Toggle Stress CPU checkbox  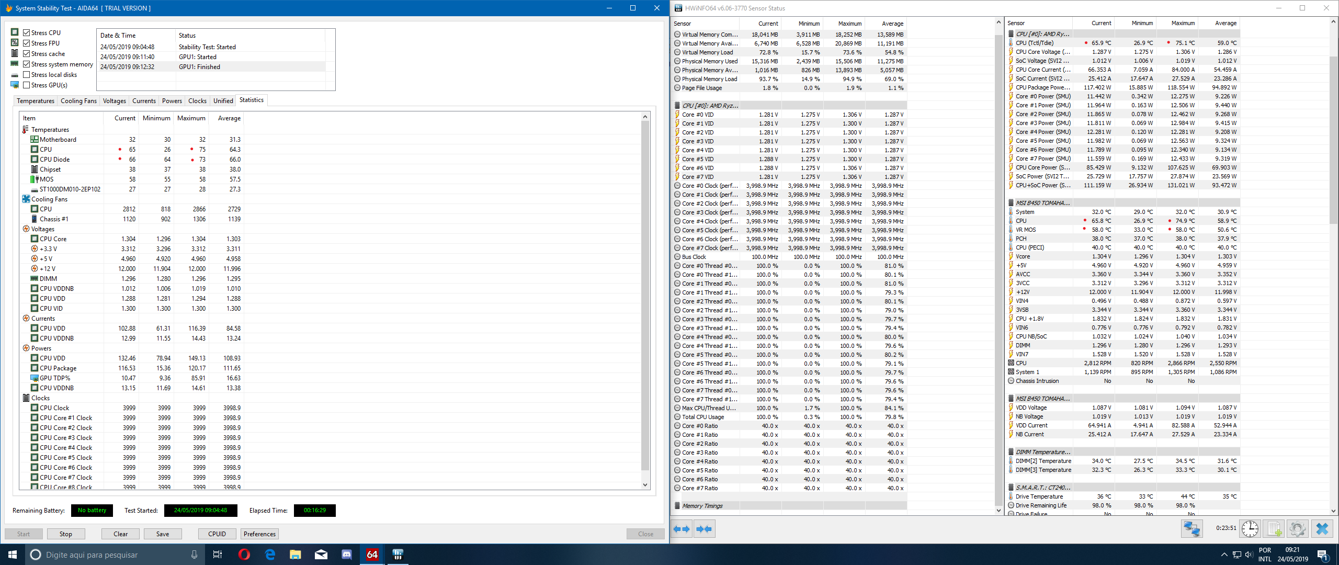[26, 32]
